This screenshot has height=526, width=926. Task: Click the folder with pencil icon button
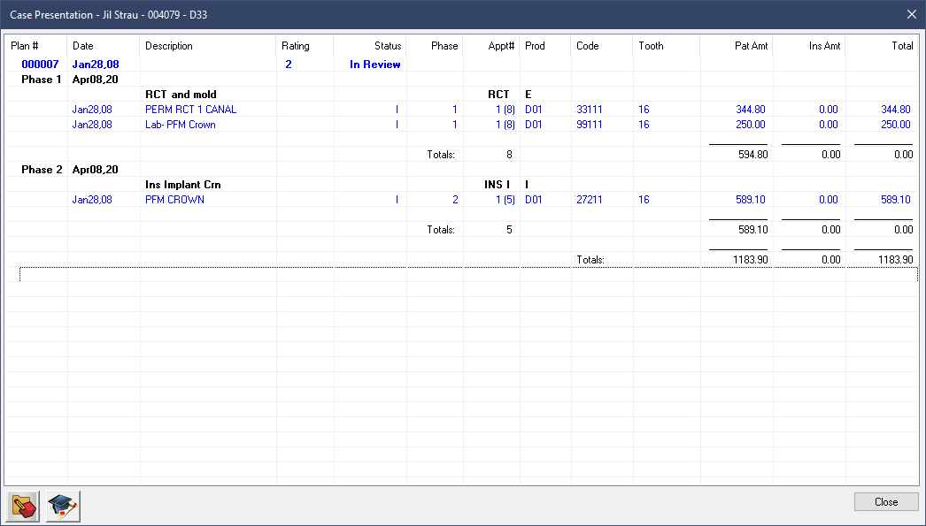22,506
